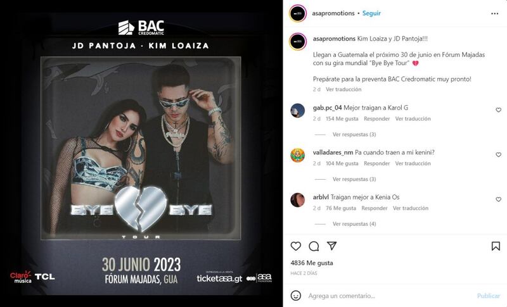Image resolution: width=507 pixels, height=307 pixels.
Task: Expand the 3 replies under valladares_nm's comment
Action: tap(354, 179)
